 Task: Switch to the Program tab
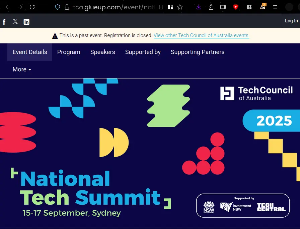pos(69,52)
